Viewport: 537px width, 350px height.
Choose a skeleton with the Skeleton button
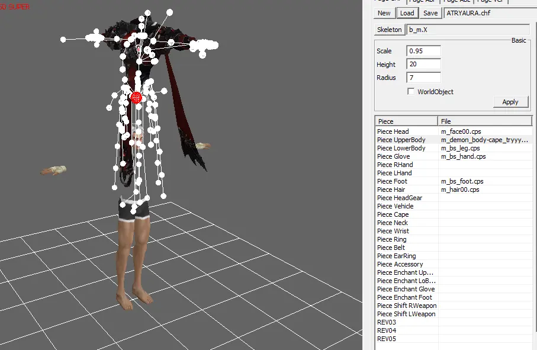390,30
